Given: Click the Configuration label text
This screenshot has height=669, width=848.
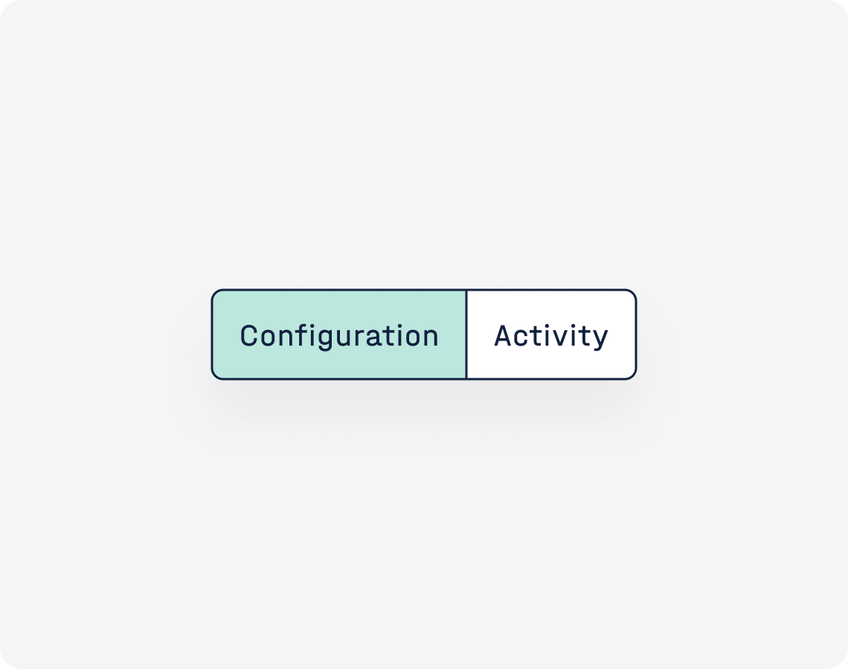Looking at the screenshot, I should tap(339, 337).
